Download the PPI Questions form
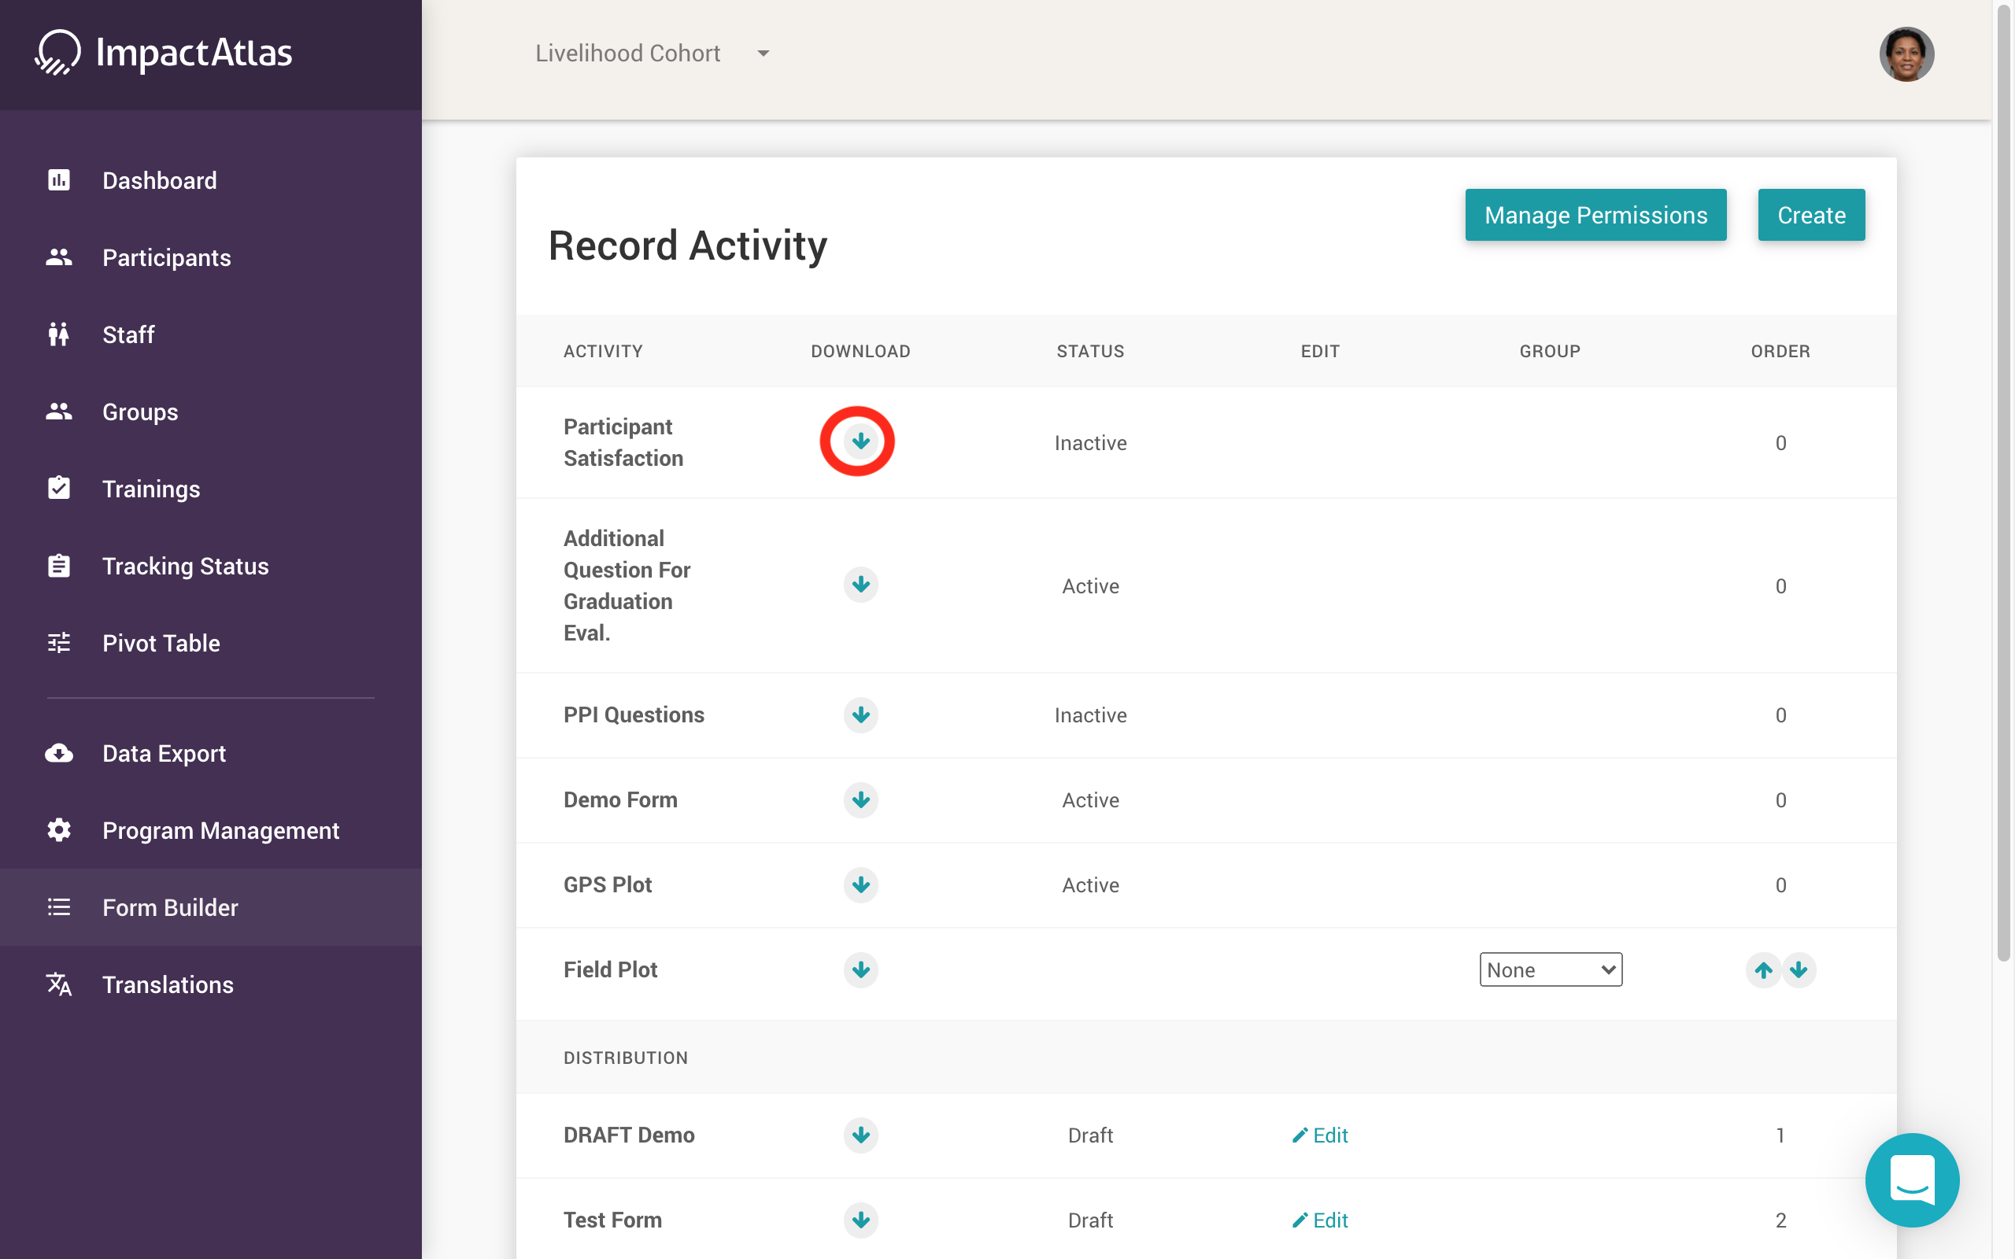2015x1259 pixels. pos(860,715)
